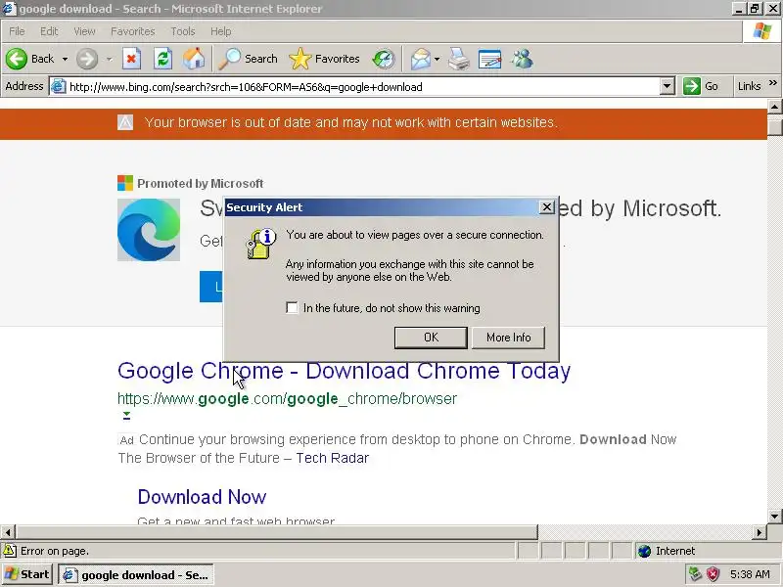Open the History icon in toolbar
The image size is (783, 587).
click(x=384, y=59)
